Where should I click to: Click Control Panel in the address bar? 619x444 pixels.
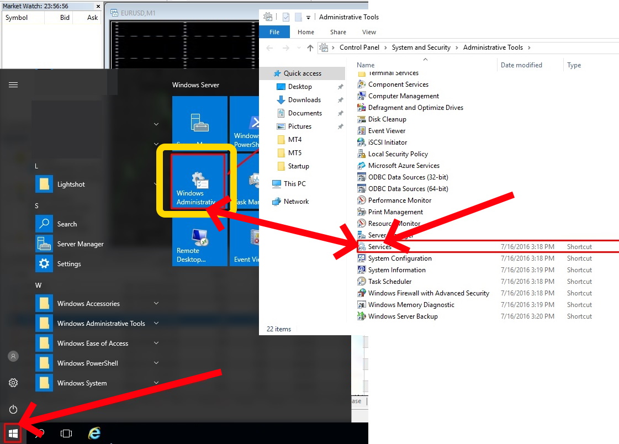[x=359, y=47]
